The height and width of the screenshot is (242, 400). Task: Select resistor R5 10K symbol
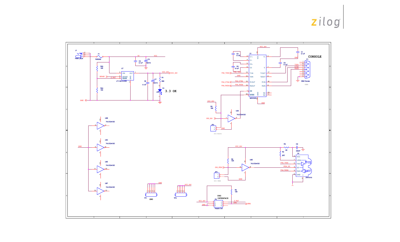pyautogui.click(x=228, y=161)
